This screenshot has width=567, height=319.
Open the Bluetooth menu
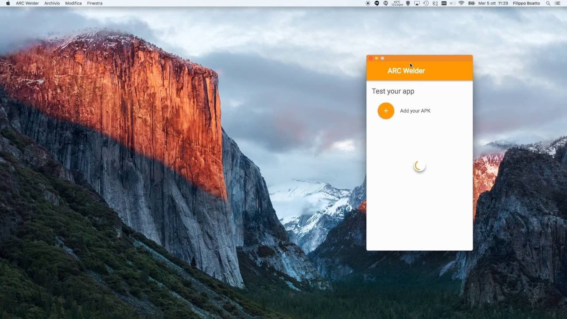[435, 3]
